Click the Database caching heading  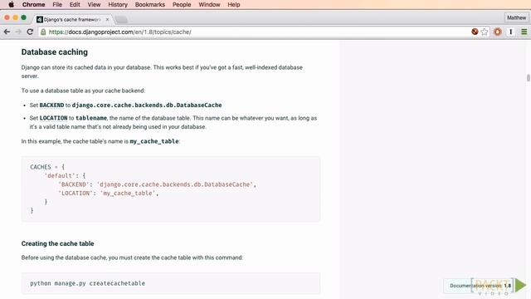(x=55, y=52)
